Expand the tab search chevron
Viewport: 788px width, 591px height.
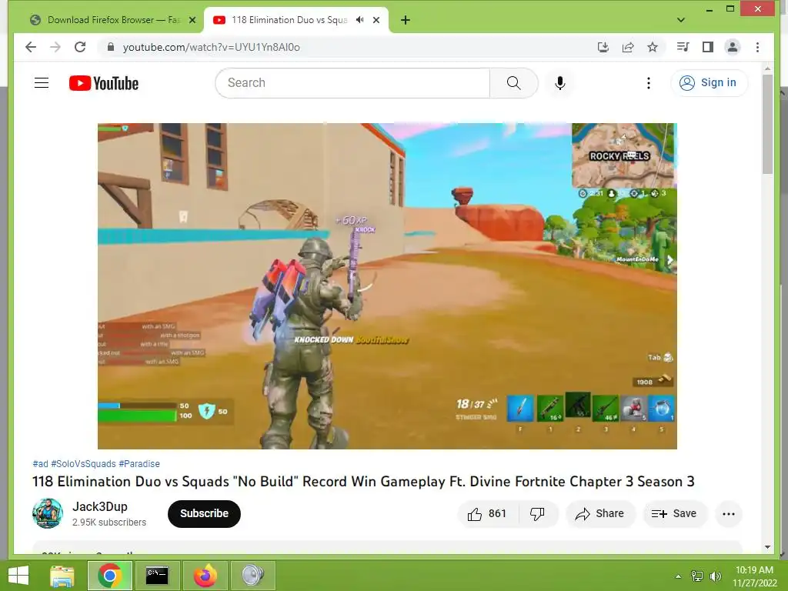(680, 20)
